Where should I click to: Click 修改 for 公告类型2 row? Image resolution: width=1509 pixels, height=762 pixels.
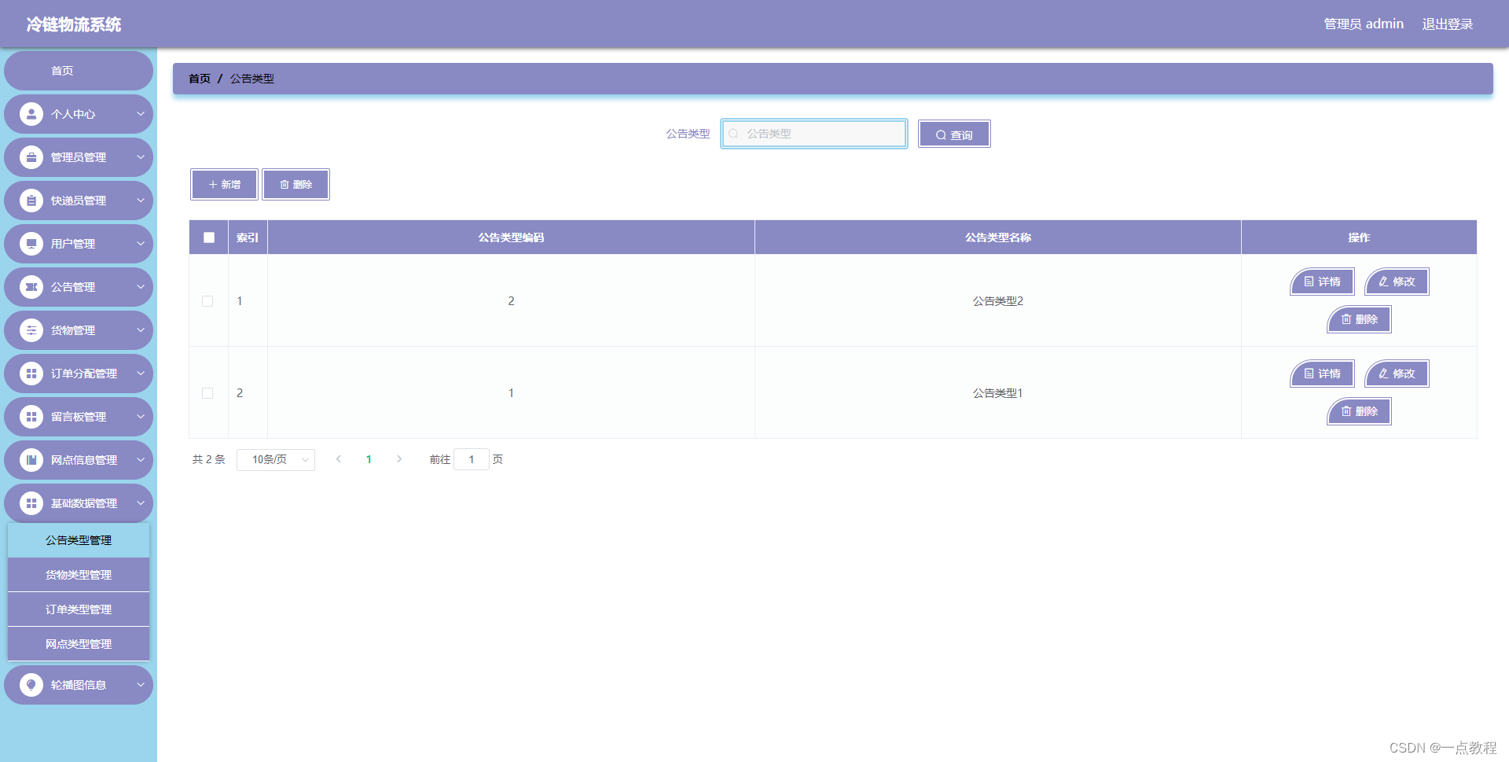pos(1397,282)
